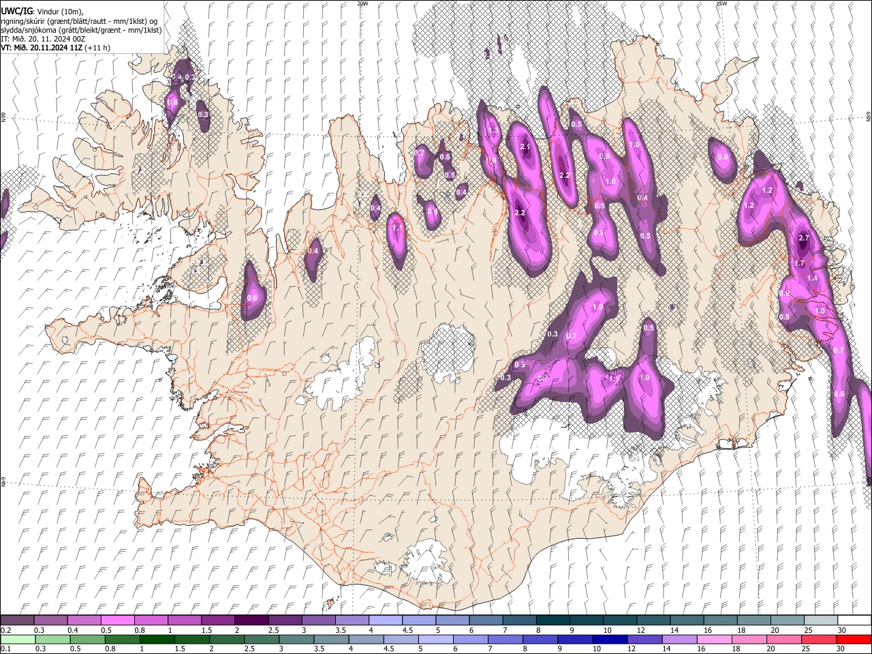Click the 'UWC/IG: Vindur (10m)' title text
872x654 pixels.
click(42, 12)
